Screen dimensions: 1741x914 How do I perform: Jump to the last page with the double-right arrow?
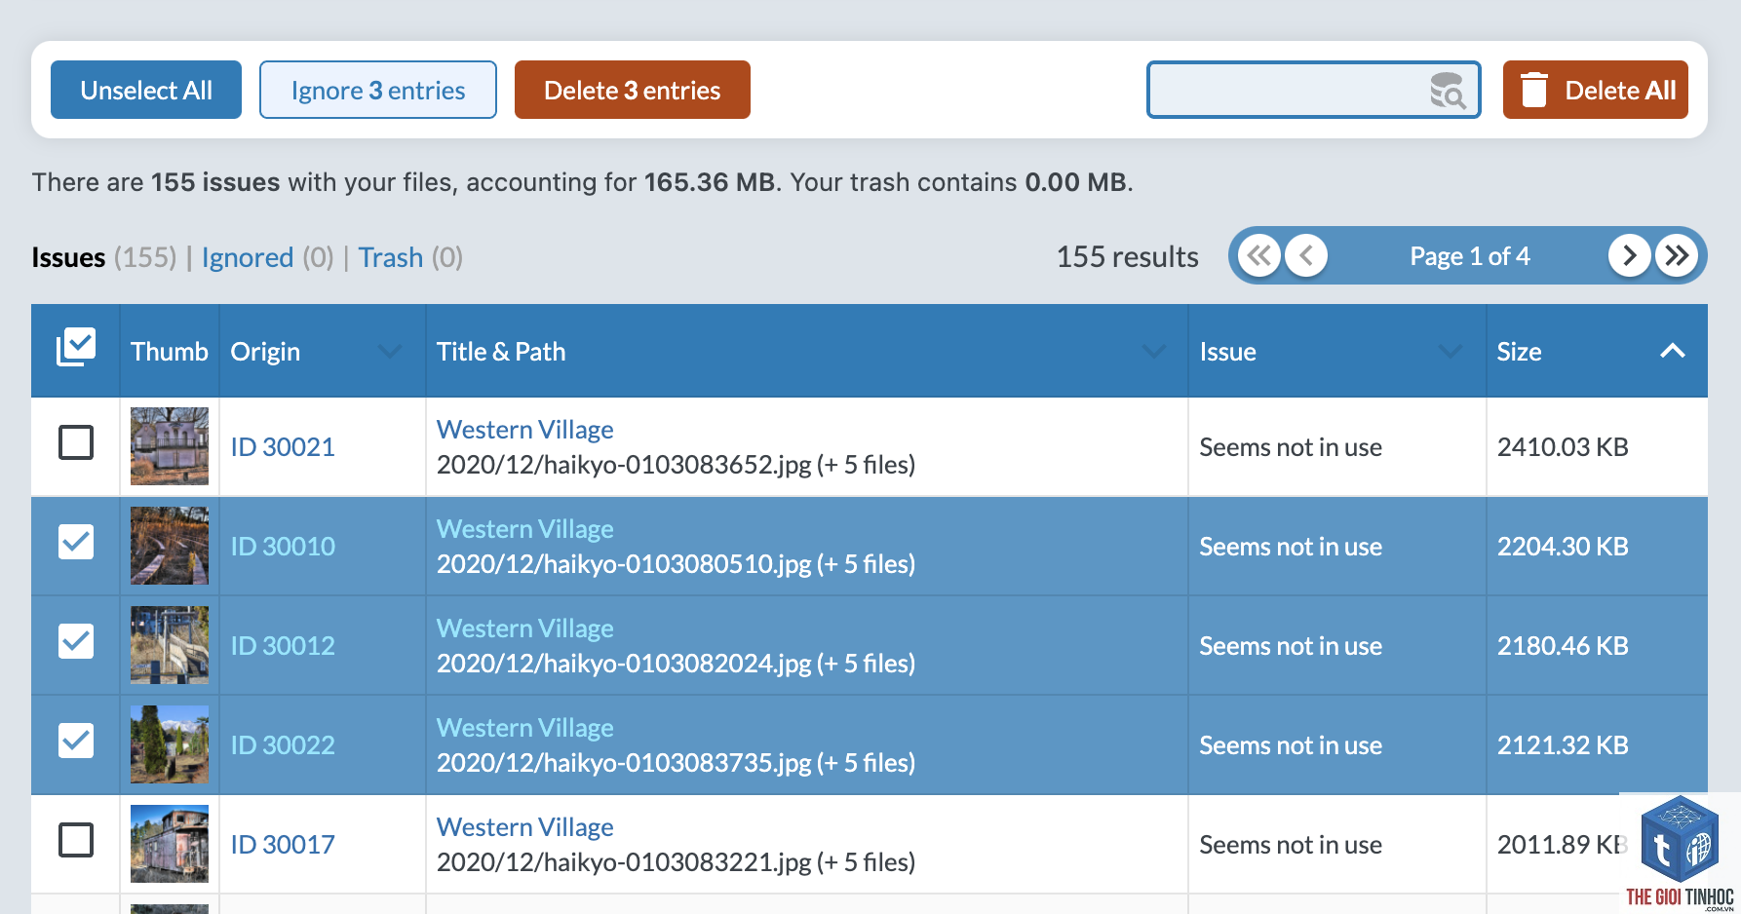pos(1677,256)
